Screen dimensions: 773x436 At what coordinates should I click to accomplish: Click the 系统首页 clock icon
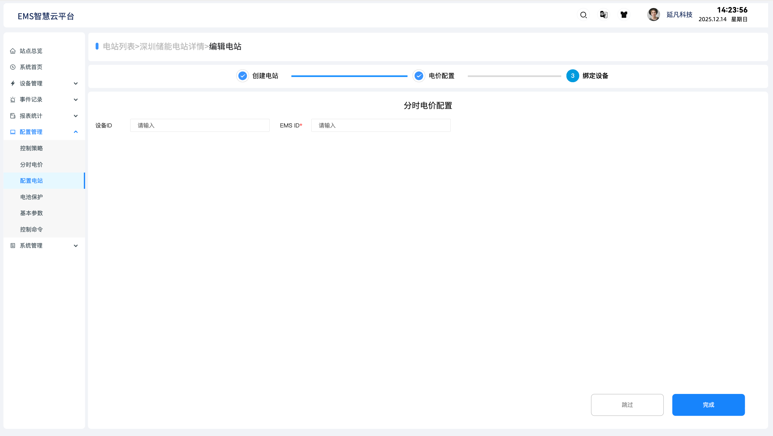coord(13,67)
